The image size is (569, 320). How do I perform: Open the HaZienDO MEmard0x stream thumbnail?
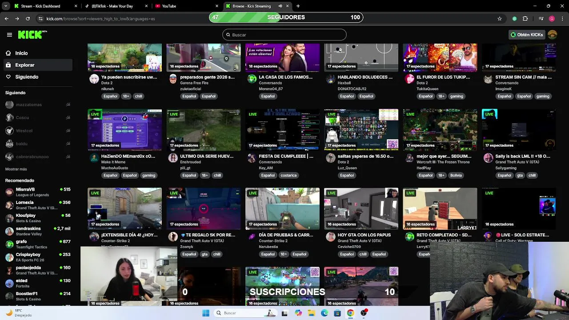(x=124, y=130)
